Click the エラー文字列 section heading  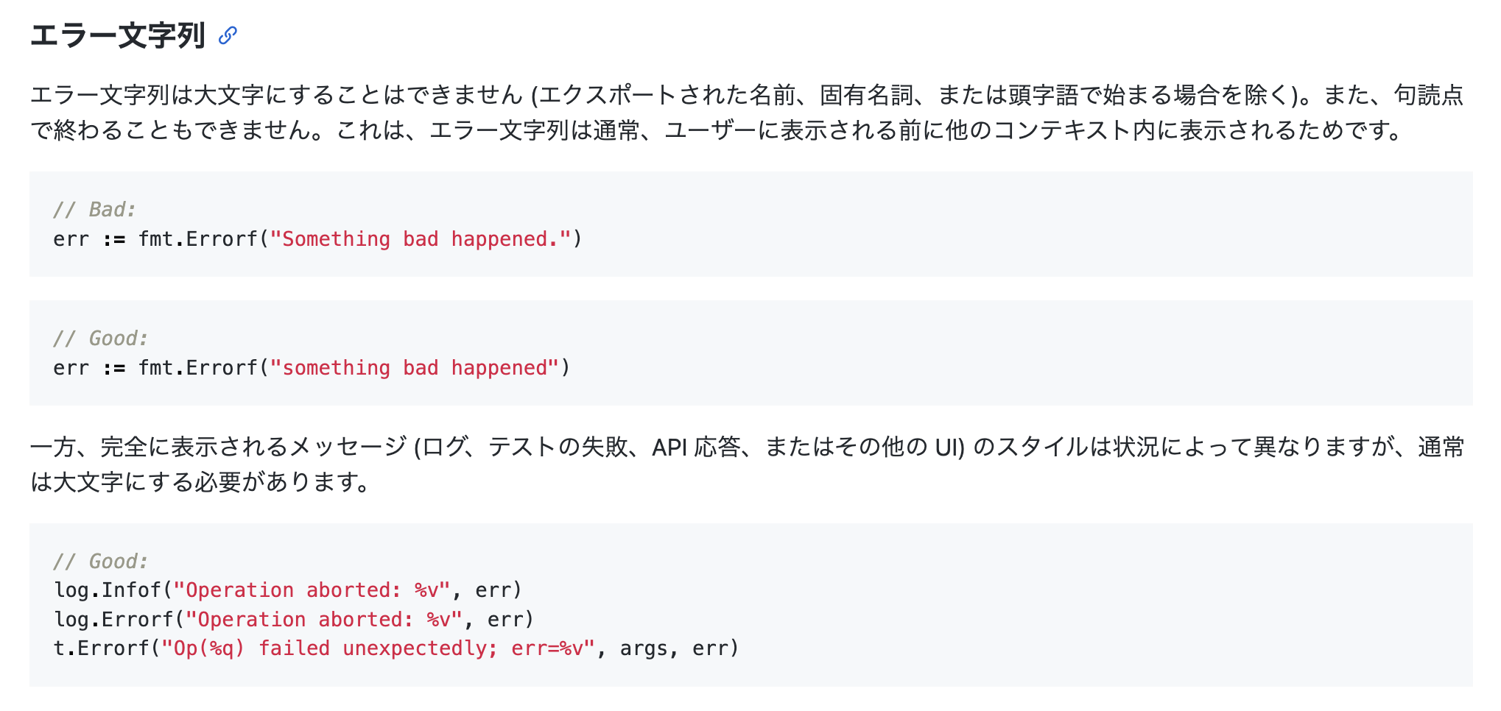(x=117, y=35)
